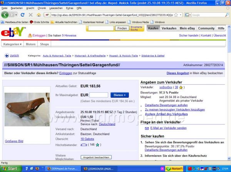Select the Mein eBay tab
This screenshot has width=231, height=172.
(187, 28)
